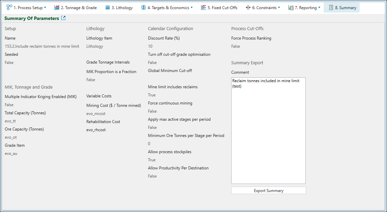Click inside the Comment text box

click(x=268, y=135)
